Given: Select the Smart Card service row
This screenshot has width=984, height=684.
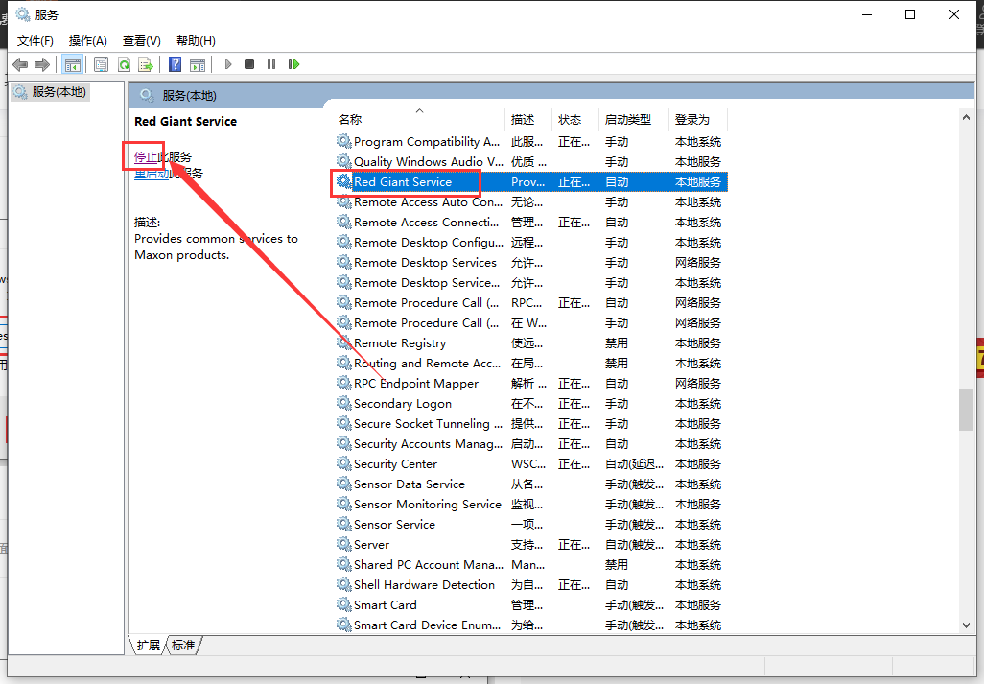Looking at the screenshot, I should click(530, 605).
